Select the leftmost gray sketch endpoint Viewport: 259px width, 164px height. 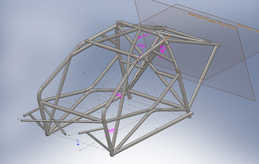(18, 119)
